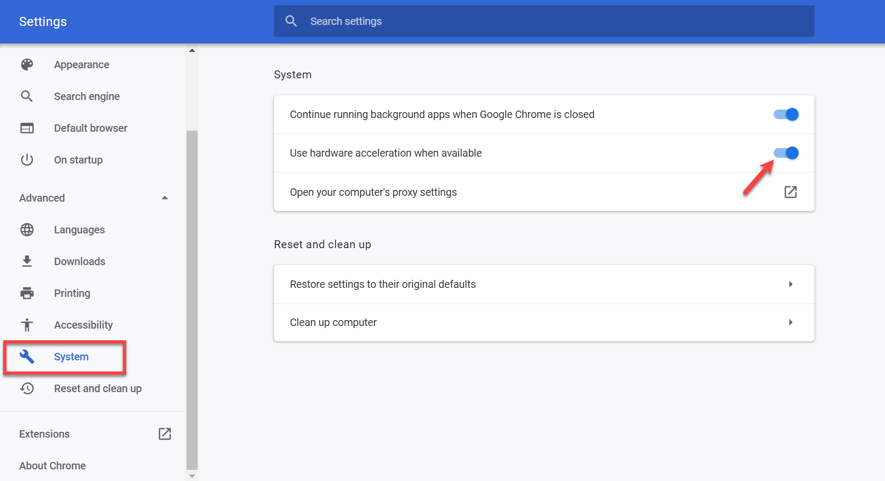Open the Clean up computer arrow
Screen dimensions: 885x481
click(790, 322)
